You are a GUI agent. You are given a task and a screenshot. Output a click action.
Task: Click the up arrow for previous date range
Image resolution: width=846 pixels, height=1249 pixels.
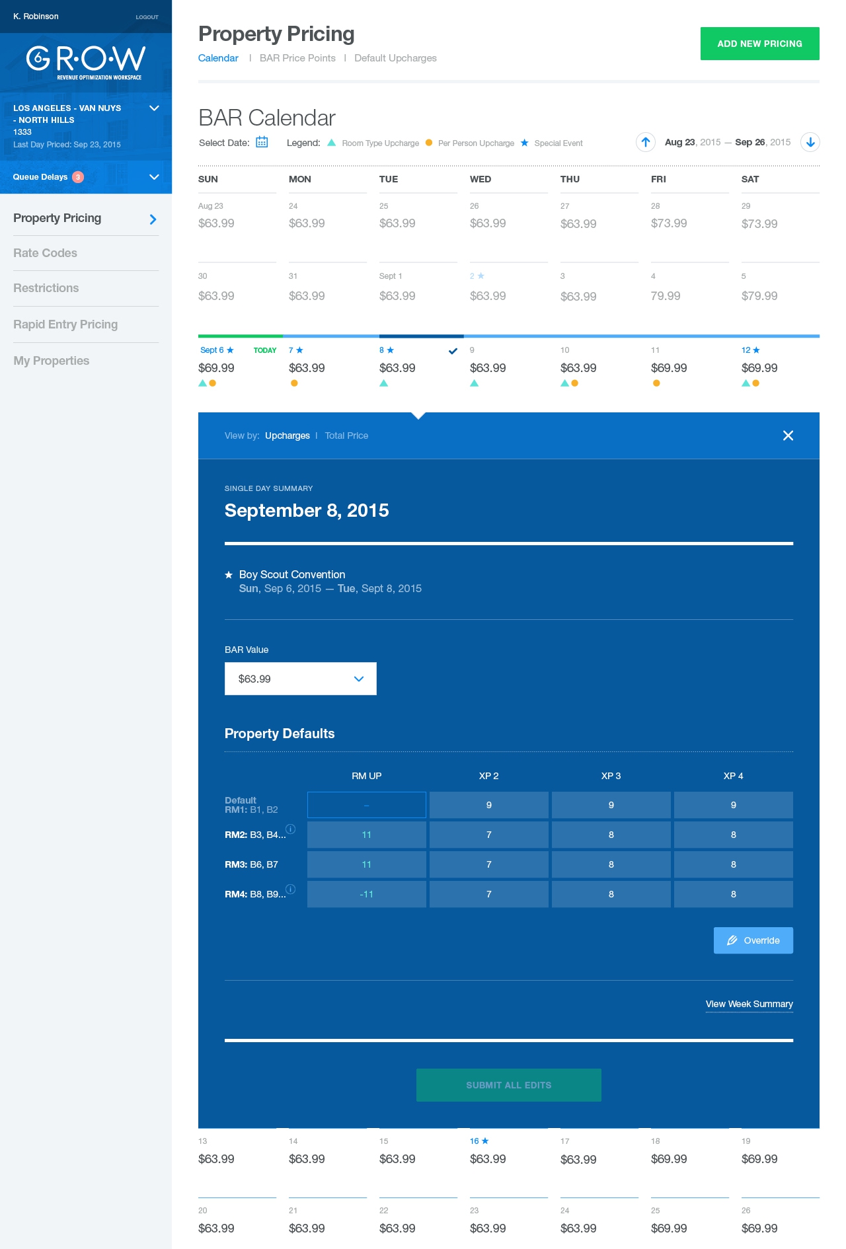click(645, 142)
